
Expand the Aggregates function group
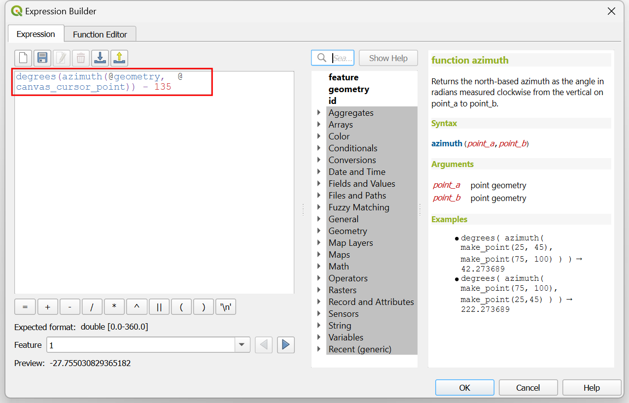click(x=319, y=113)
